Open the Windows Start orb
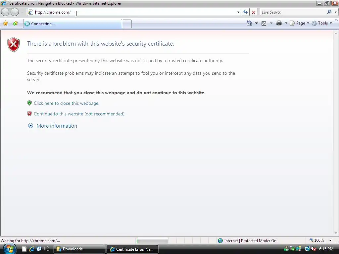 point(10,249)
